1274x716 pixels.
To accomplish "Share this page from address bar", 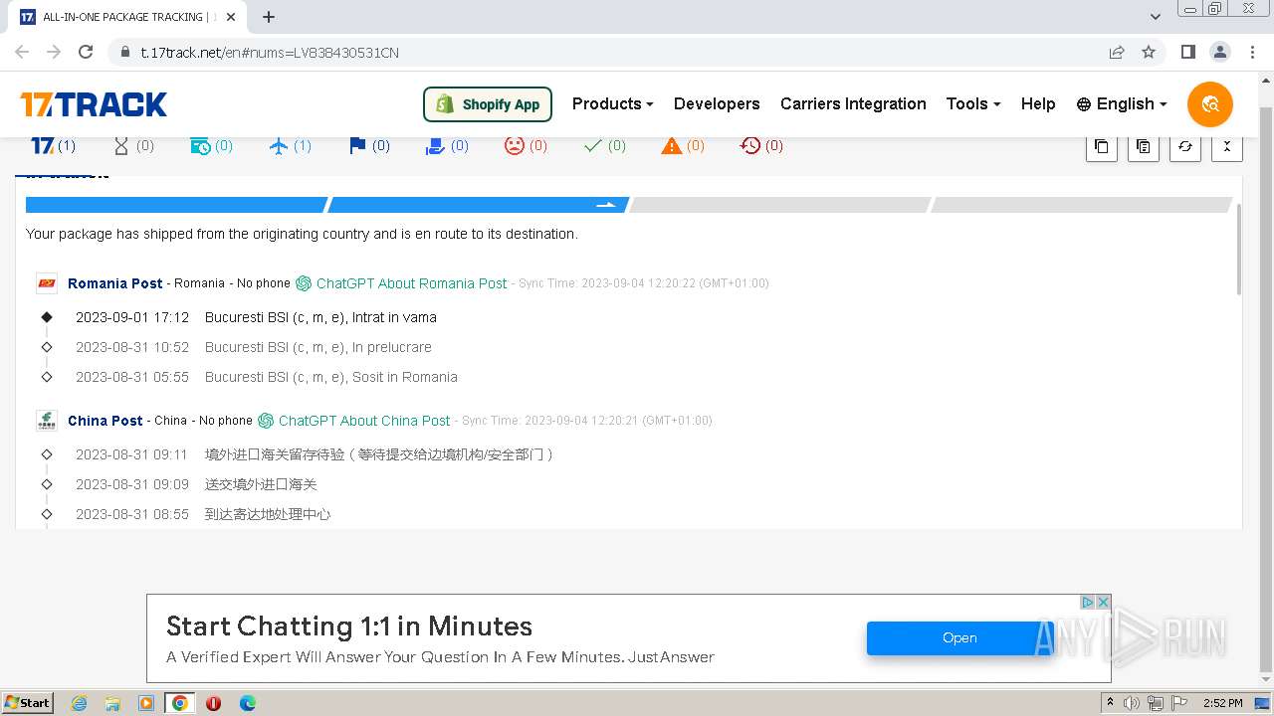I will point(1117,52).
